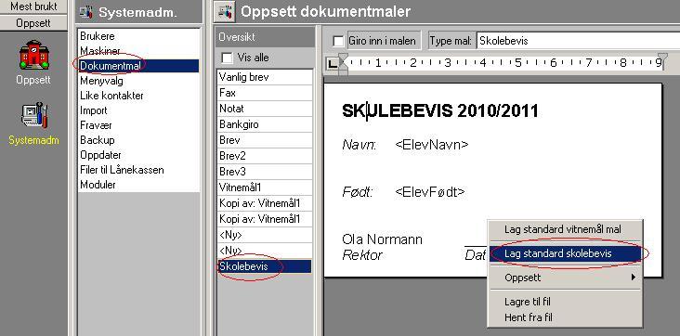
Task: Select the Brev3 template
Action: point(265,172)
